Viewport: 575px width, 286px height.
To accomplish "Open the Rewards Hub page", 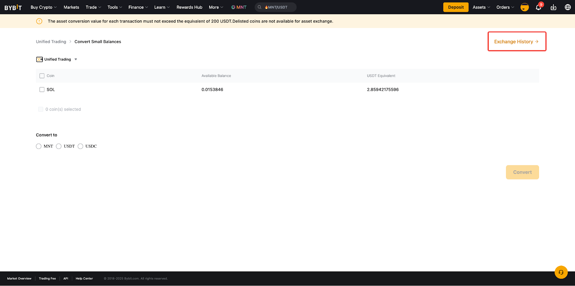I will click(189, 7).
